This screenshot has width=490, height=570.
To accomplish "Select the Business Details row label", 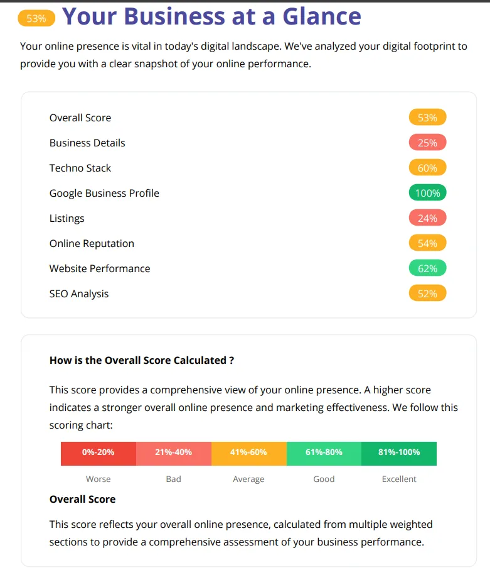I will coord(87,143).
